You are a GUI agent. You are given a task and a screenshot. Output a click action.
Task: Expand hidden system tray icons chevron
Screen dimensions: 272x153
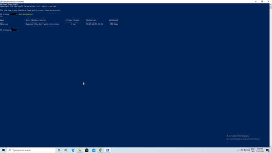tap(238, 150)
